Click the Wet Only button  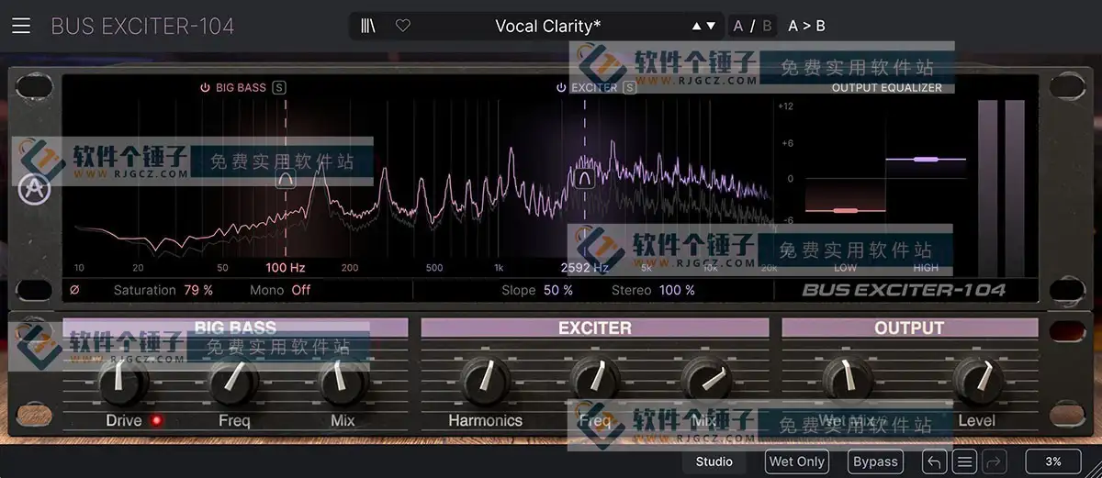797,461
